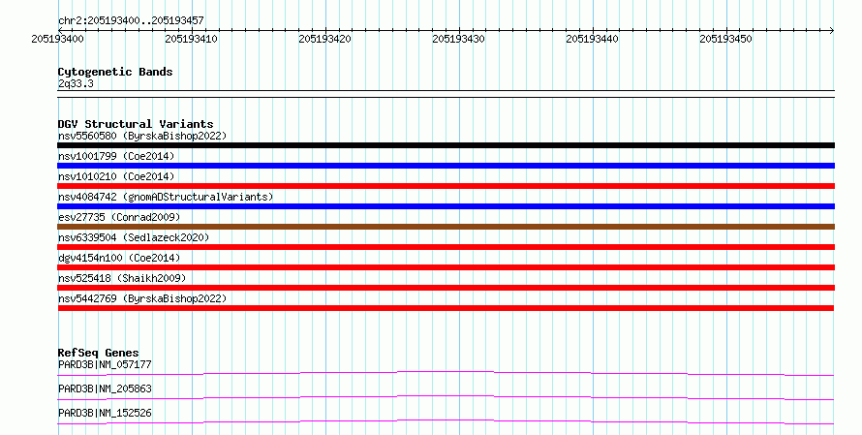The width and height of the screenshot is (862, 435).
Task: Click ruler position 205193400
Action: click(x=58, y=39)
